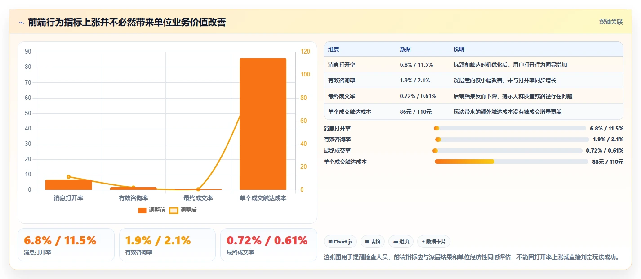
Task: Click the 单个成交触达成本 progress bar
Action: [x=512, y=162]
